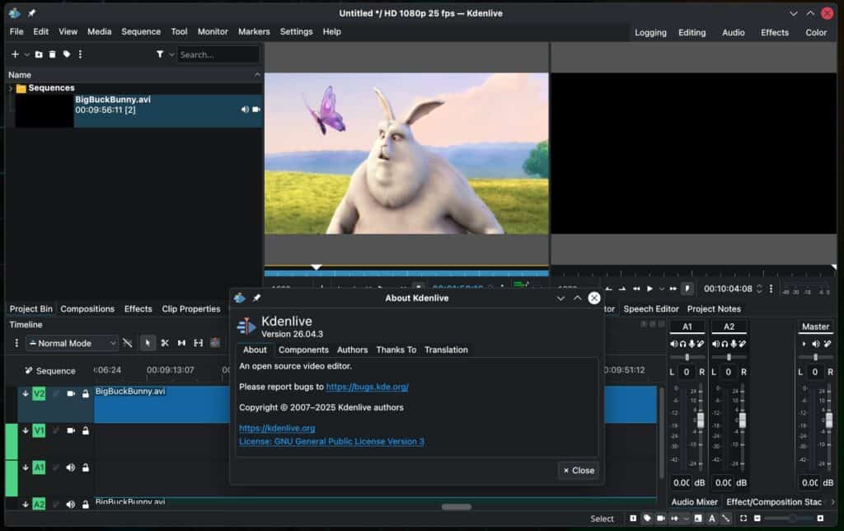Toggle the status bar tag icon
Image resolution: width=844 pixels, height=531 pixels.
click(647, 518)
